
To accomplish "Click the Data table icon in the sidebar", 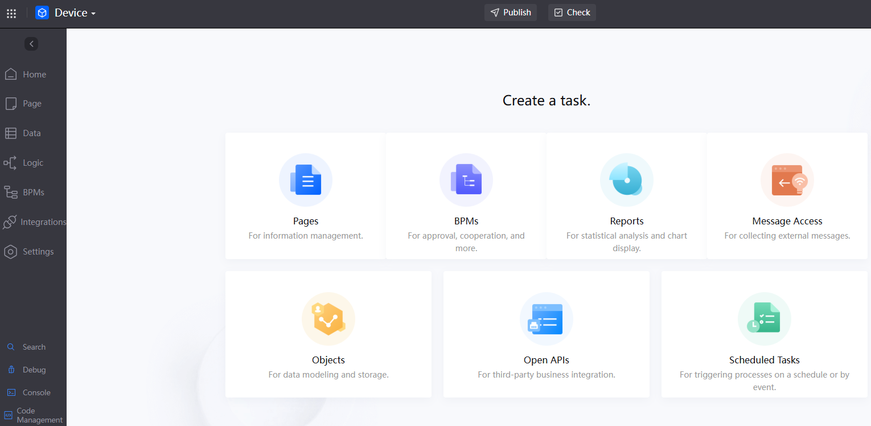I will 11,133.
